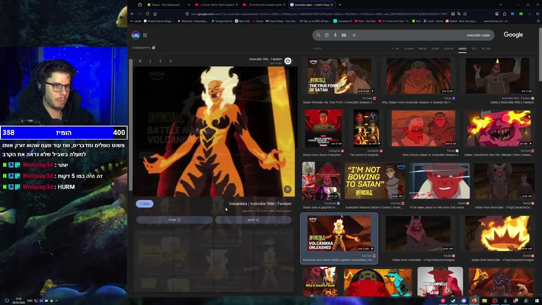Open the three-dot options in image preview
This screenshot has height=305, width=542.
point(150,61)
